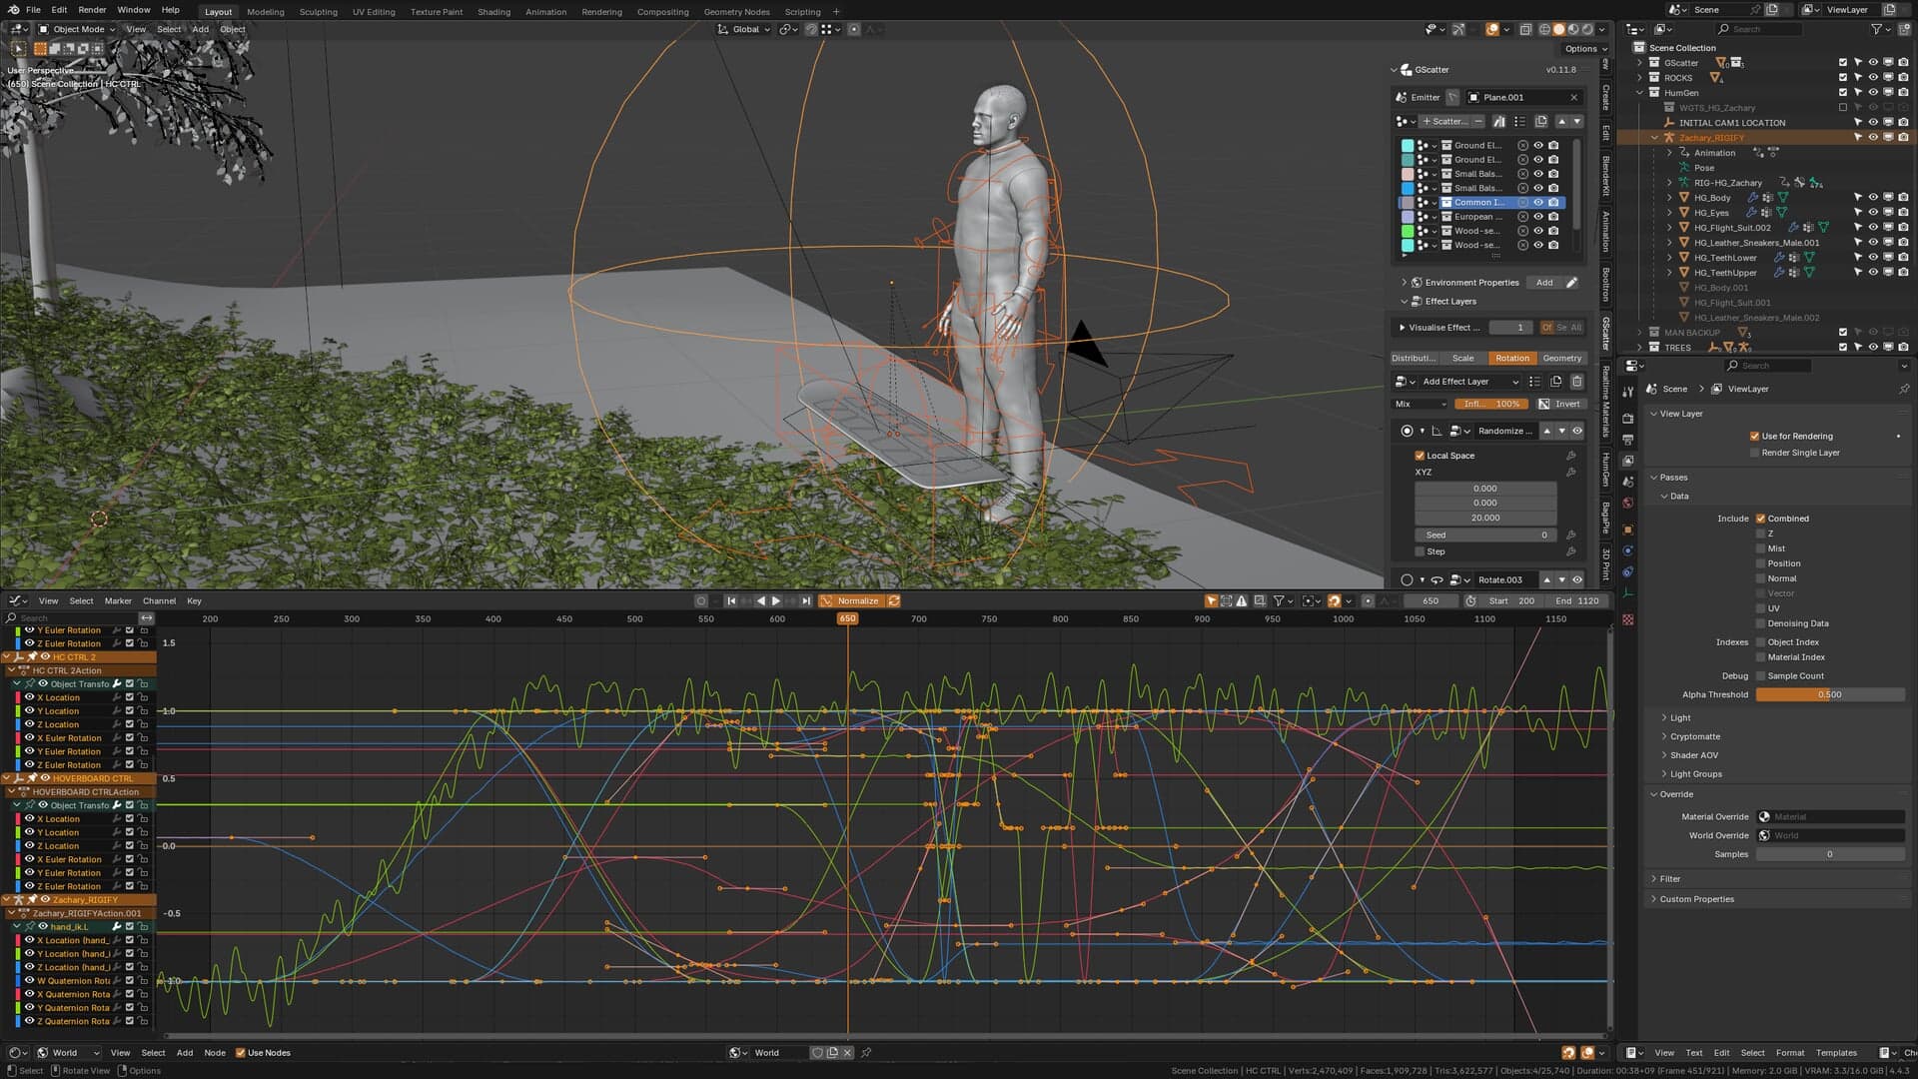Image resolution: width=1918 pixels, height=1079 pixels.
Task: Select the Distribution tab in GScatter
Action: (1414, 358)
